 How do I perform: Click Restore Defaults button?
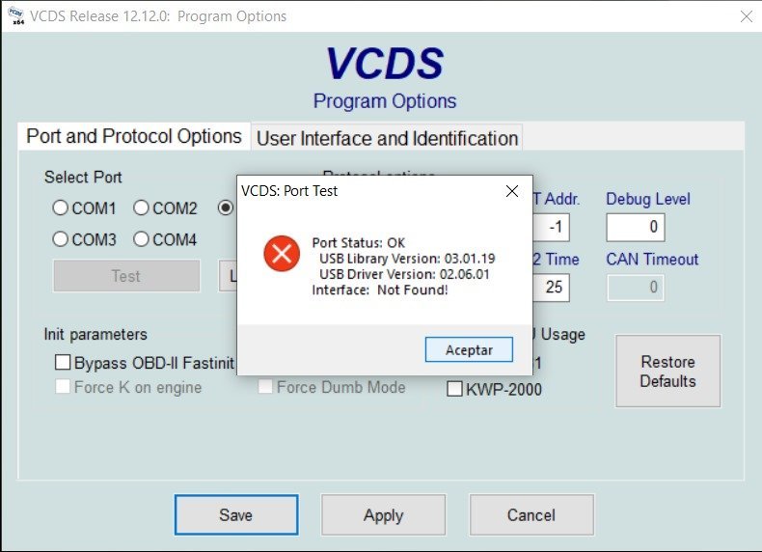click(x=668, y=372)
